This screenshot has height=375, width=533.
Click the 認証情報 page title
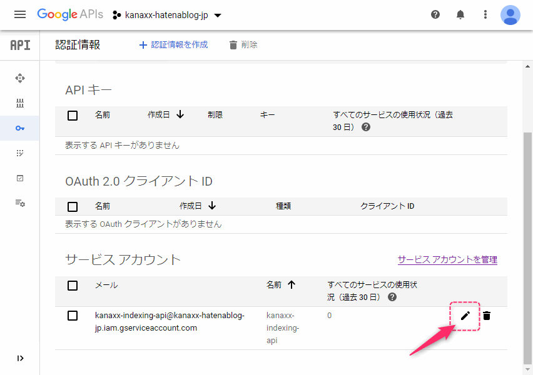tap(78, 45)
